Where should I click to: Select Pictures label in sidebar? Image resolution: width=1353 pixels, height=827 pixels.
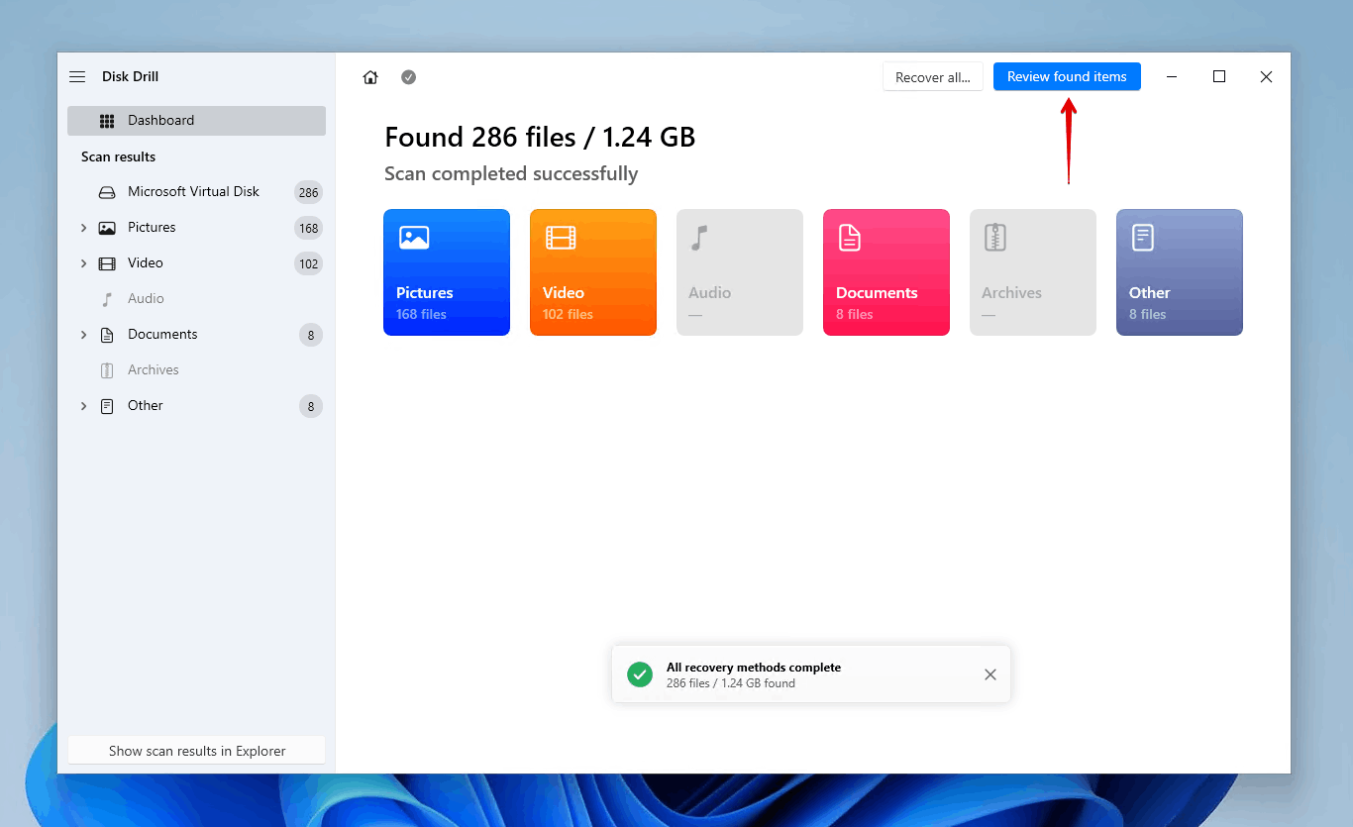coord(152,228)
